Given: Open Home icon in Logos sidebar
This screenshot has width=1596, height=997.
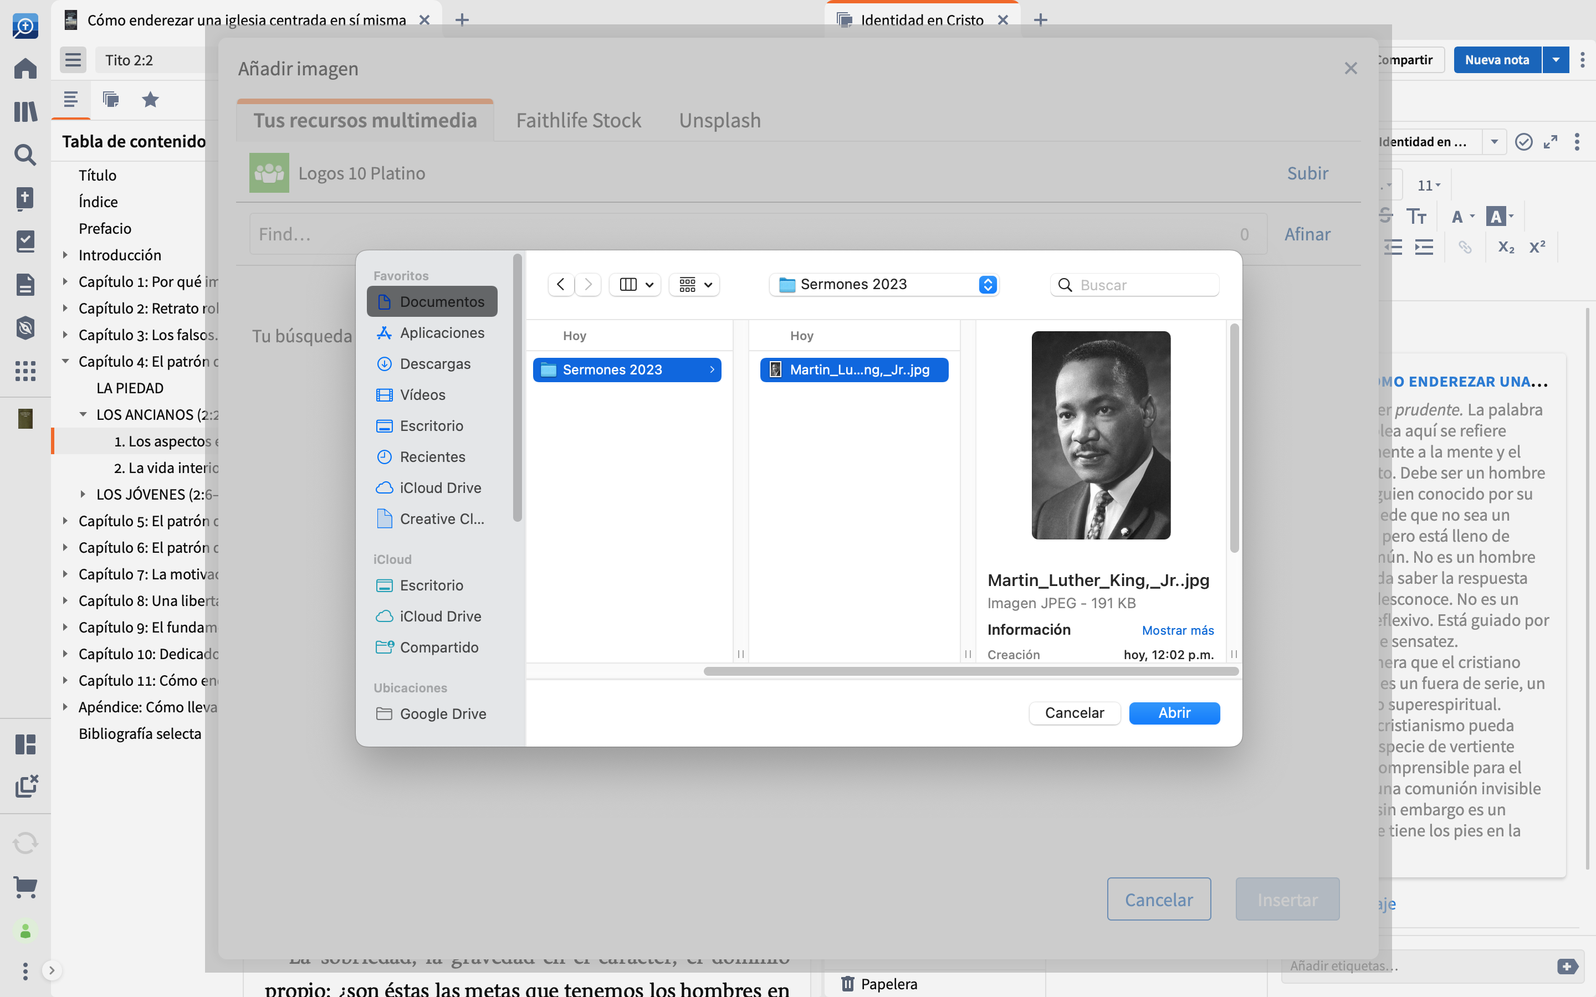Looking at the screenshot, I should click(25, 69).
